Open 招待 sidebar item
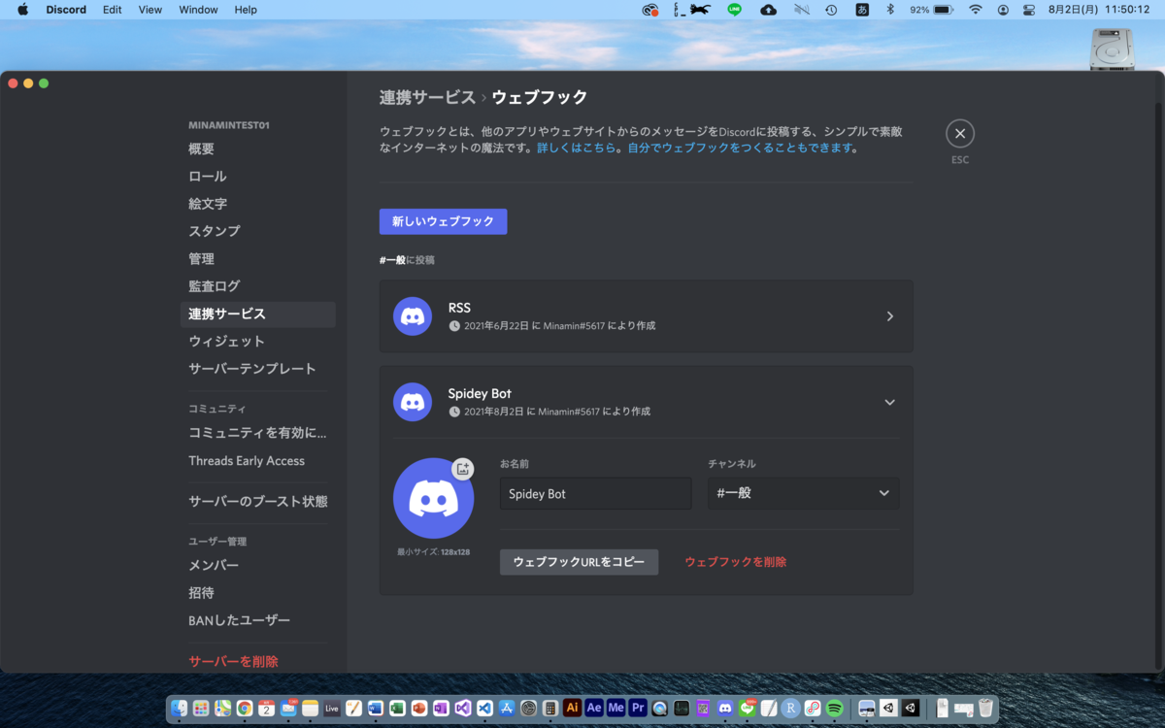Viewport: 1165px width, 728px height. click(258, 592)
